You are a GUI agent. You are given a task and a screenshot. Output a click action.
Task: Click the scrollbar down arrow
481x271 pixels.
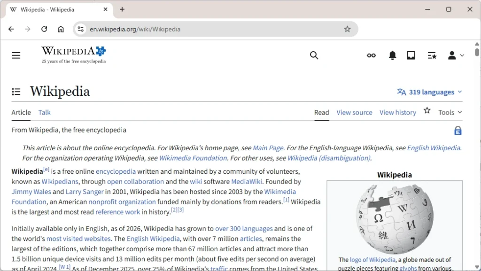pyautogui.click(x=477, y=267)
